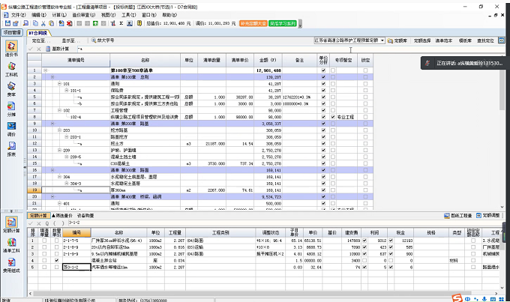Click the 显示至 button
The width and height of the screenshot is (510, 302).
(x=70, y=40)
